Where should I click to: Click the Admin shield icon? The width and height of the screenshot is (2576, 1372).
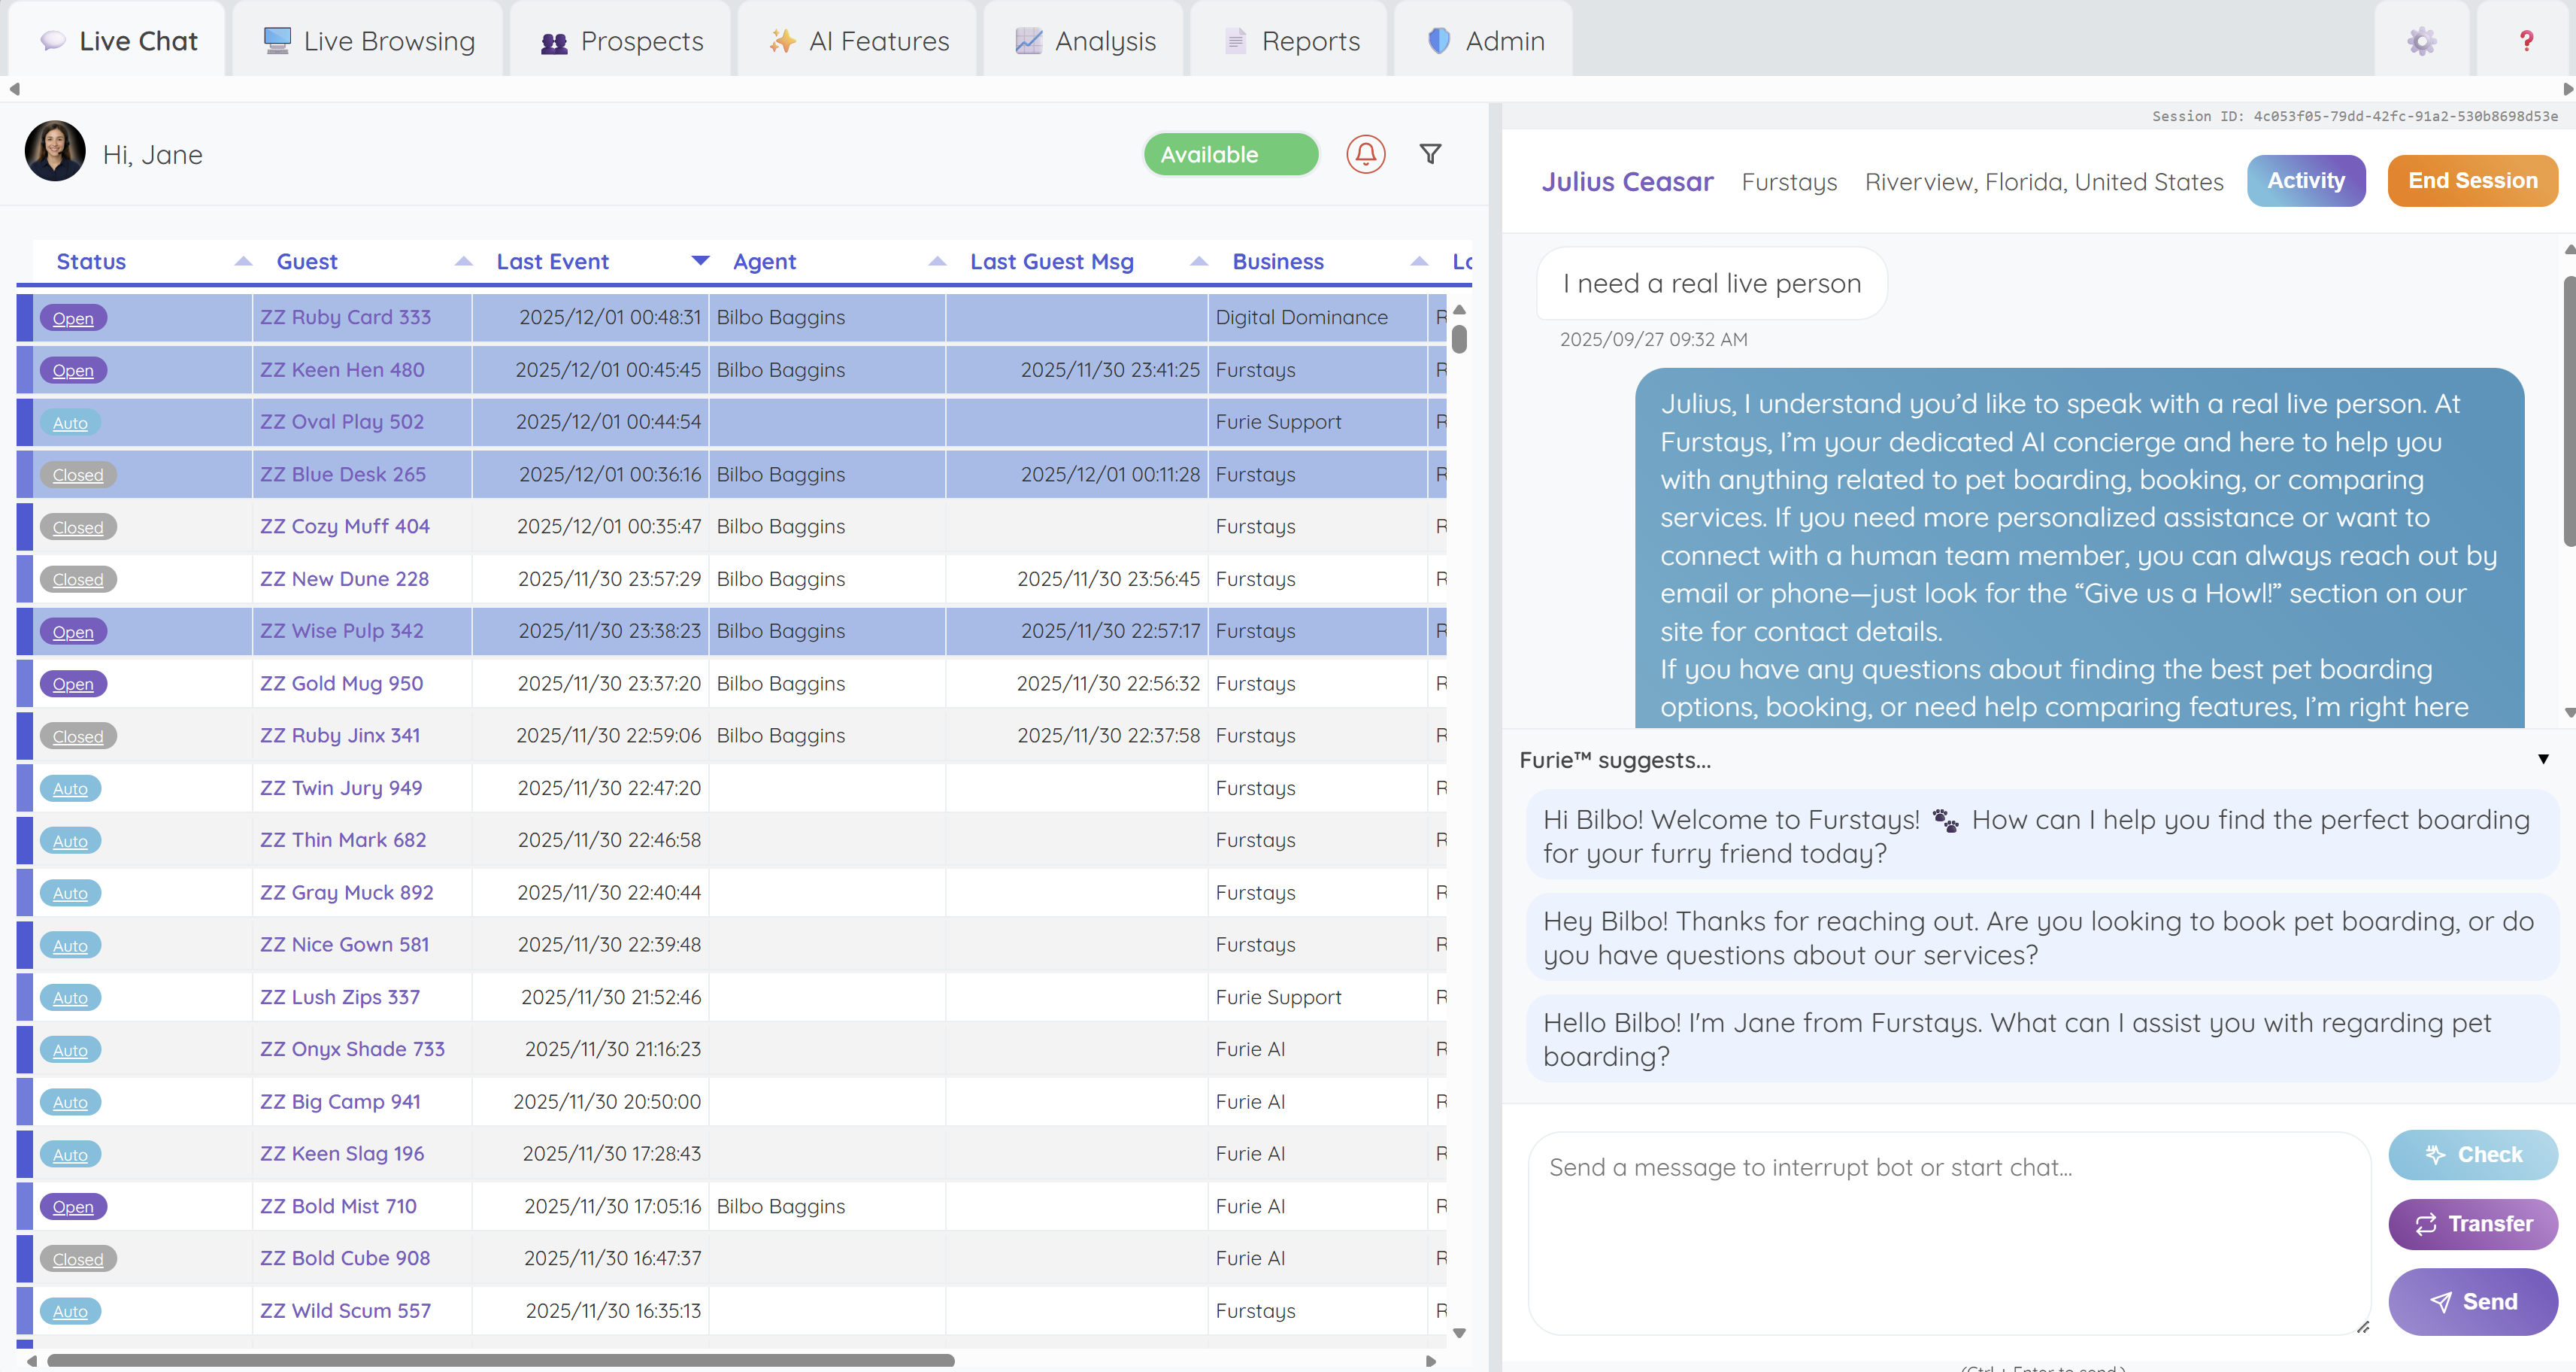pyautogui.click(x=1438, y=40)
